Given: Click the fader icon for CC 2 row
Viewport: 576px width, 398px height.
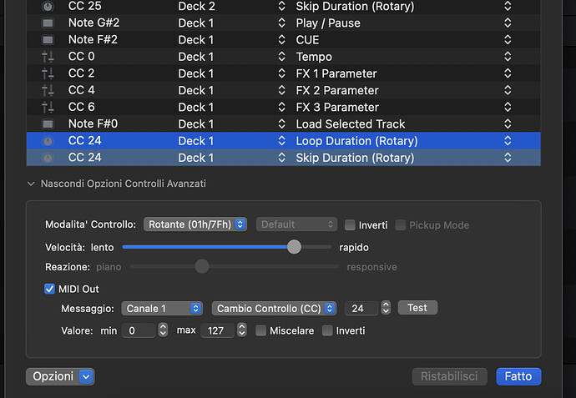Looking at the screenshot, I should click(48, 73).
